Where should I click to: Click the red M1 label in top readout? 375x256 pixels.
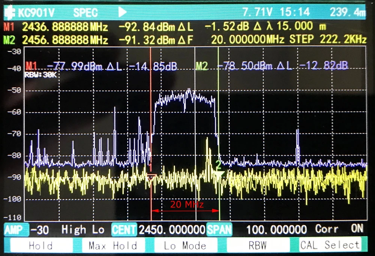click(x=9, y=27)
